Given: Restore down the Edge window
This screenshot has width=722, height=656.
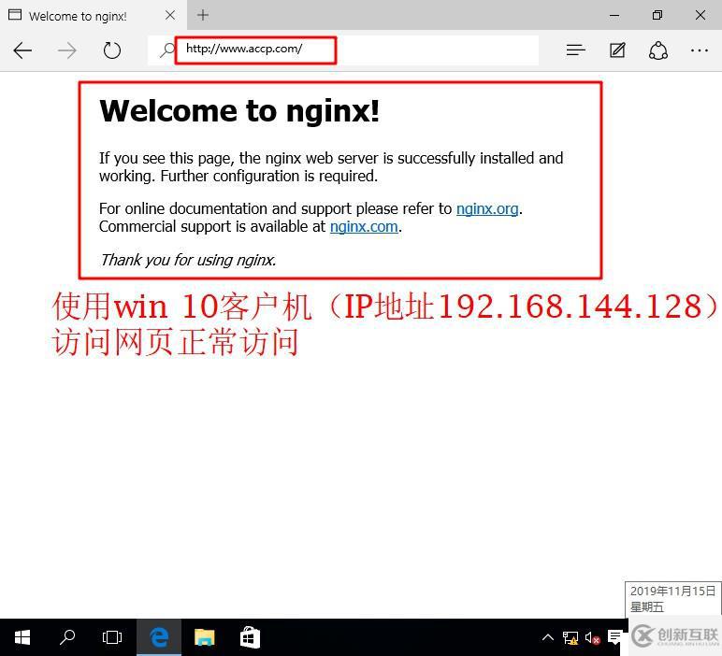Looking at the screenshot, I should 657,15.
